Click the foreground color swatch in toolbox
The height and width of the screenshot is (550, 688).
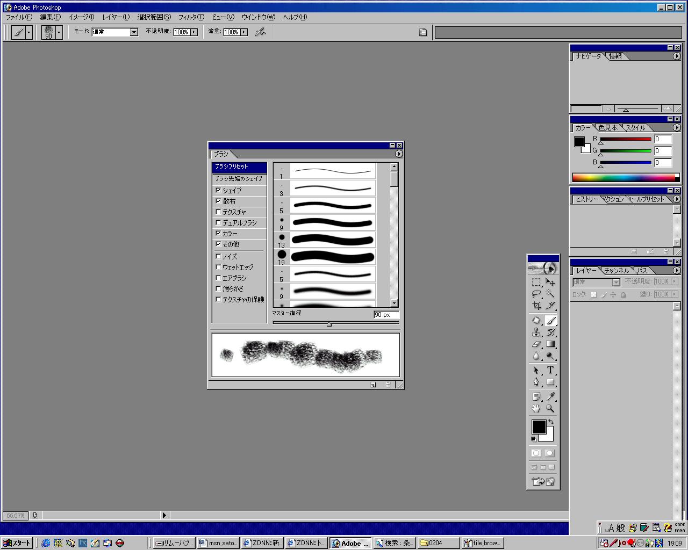pos(538,426)
